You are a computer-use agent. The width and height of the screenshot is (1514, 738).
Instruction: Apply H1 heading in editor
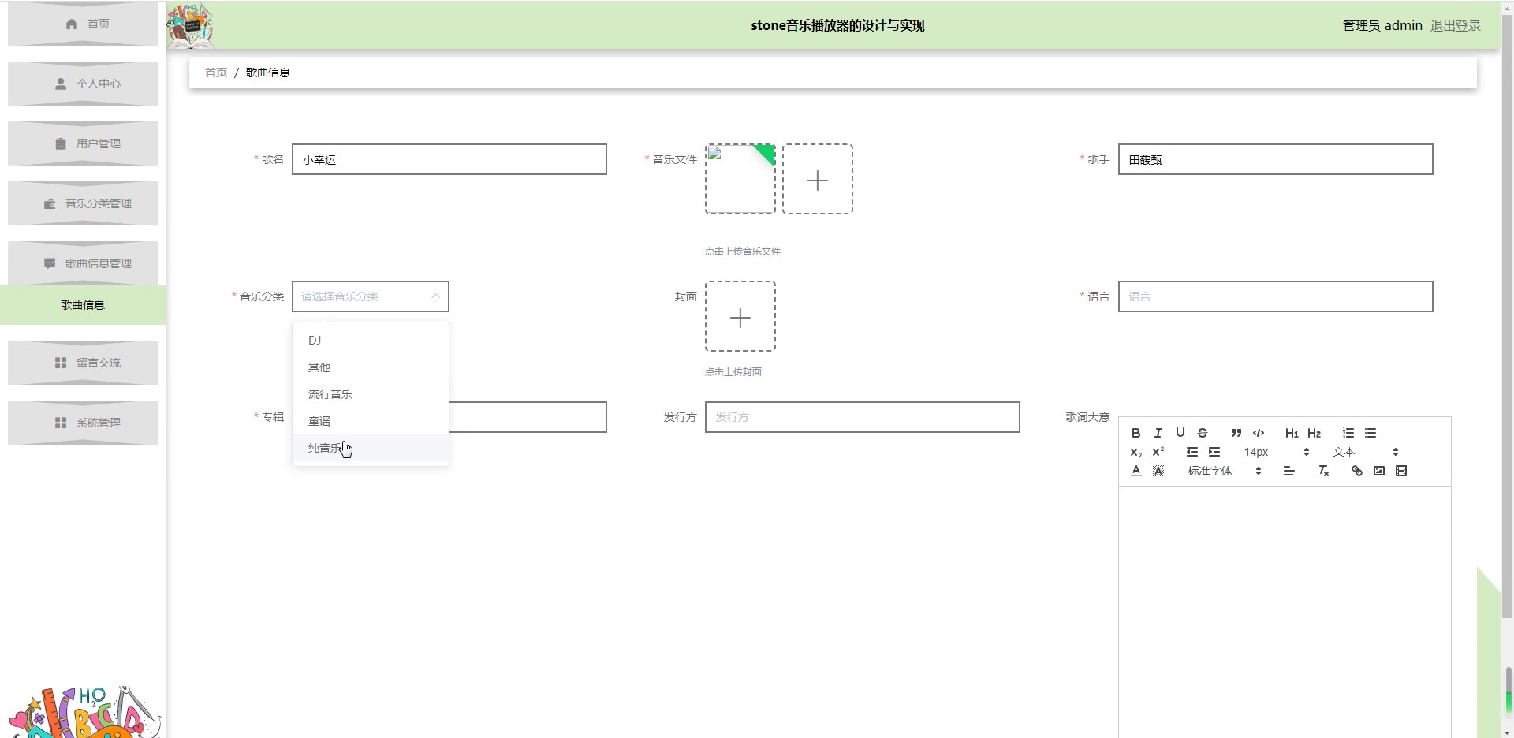point(1292,433)
